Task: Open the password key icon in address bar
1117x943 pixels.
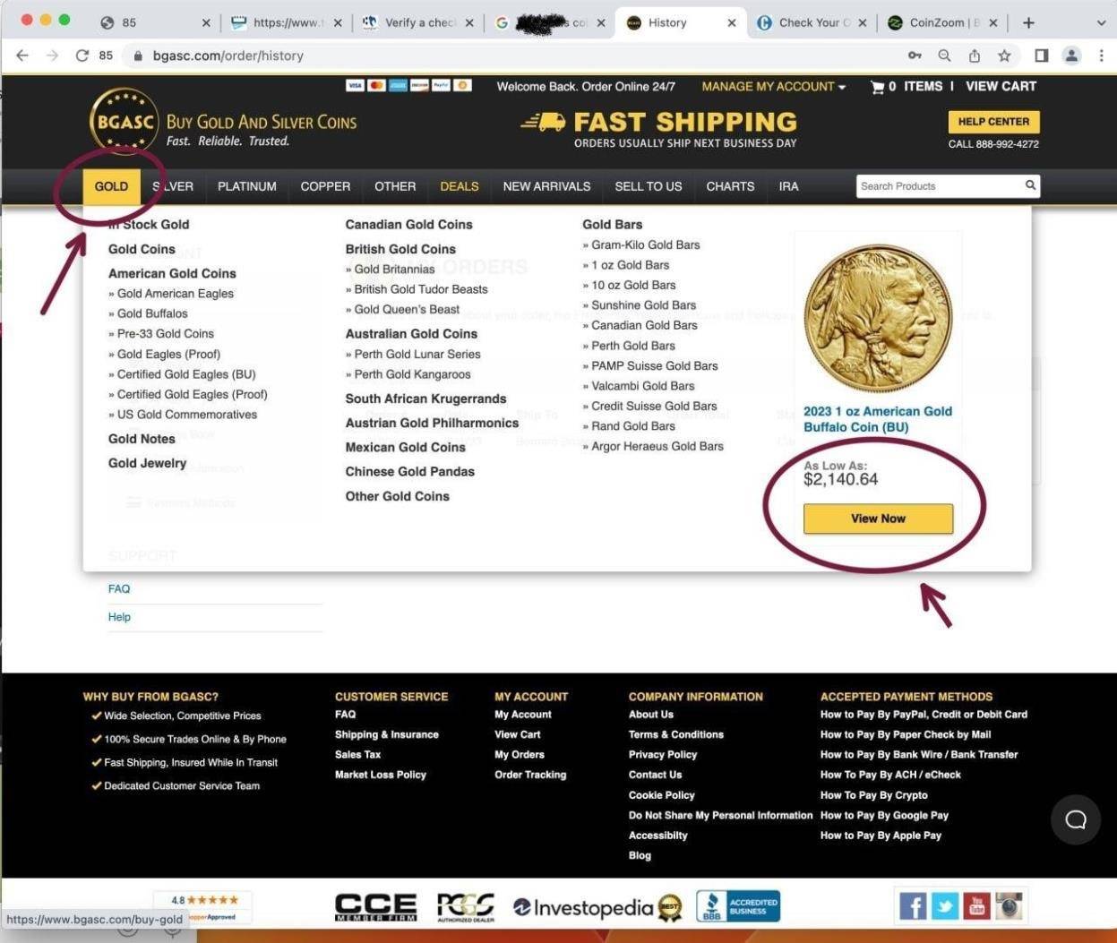Action: (915, 56)
